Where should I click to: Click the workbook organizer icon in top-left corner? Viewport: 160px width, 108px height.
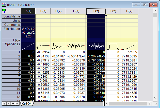tap(4, 11)
